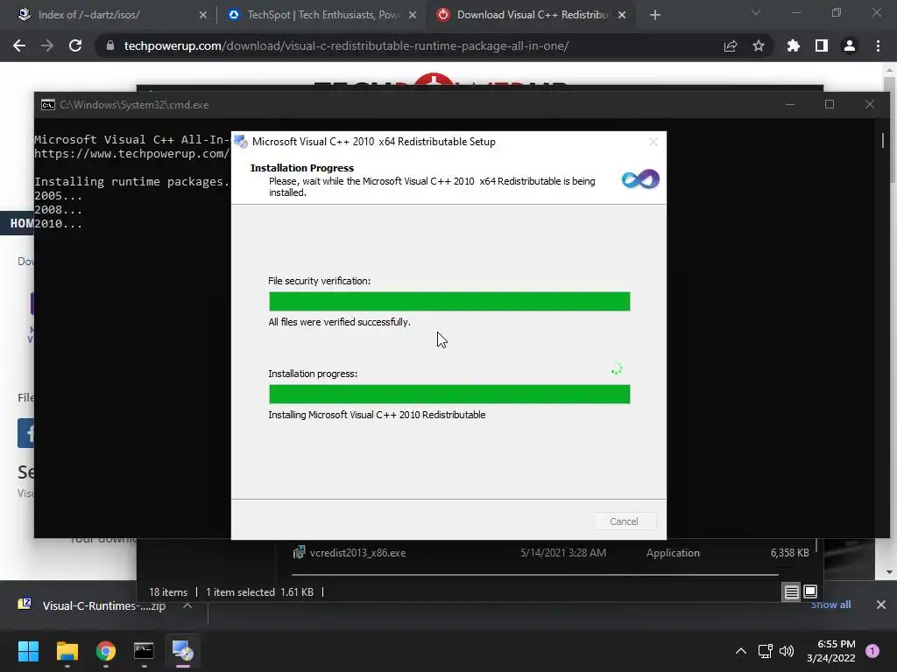Close the Download Visual C++ tab
897x672 pixels.
coord(622,15)
